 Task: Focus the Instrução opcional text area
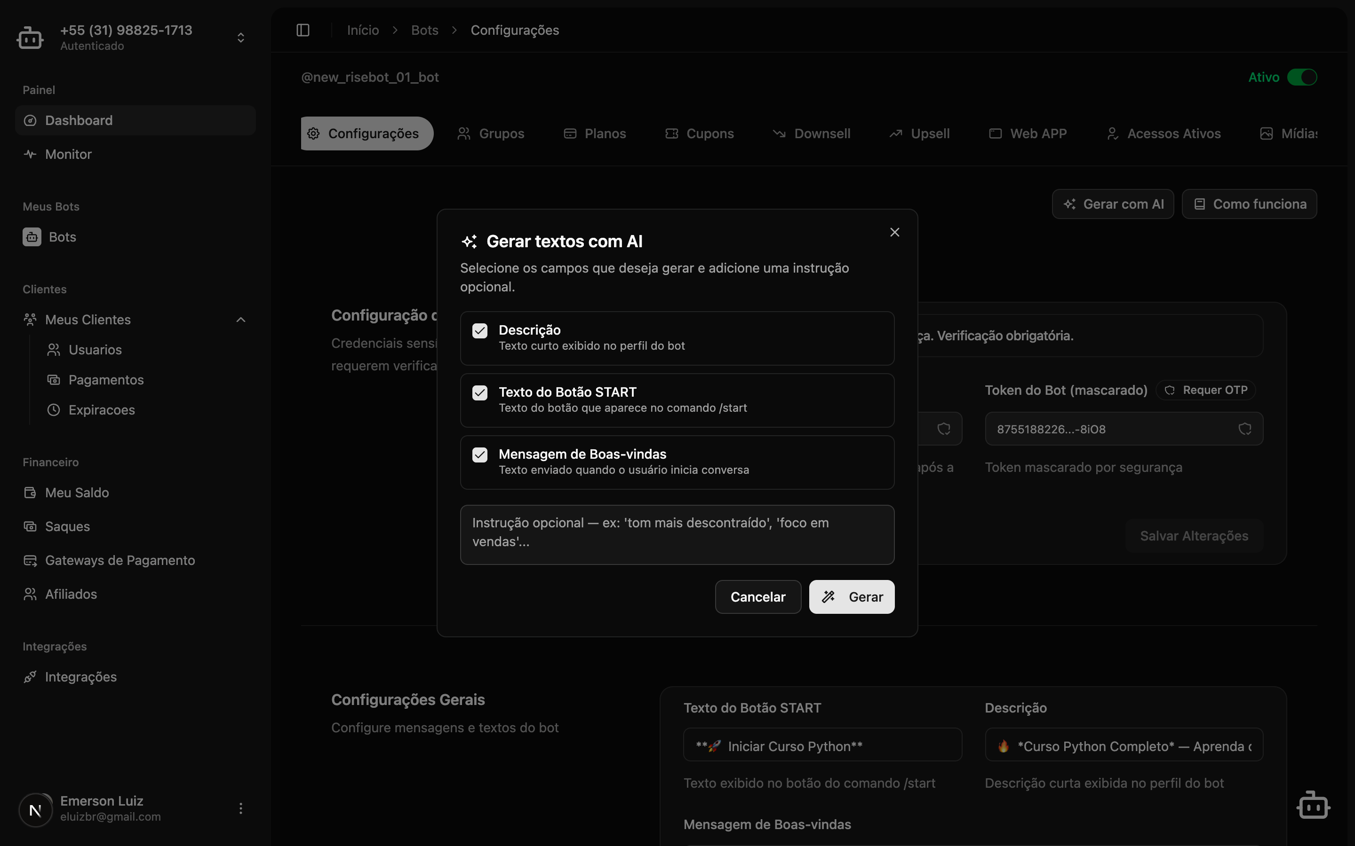(677, 534)
